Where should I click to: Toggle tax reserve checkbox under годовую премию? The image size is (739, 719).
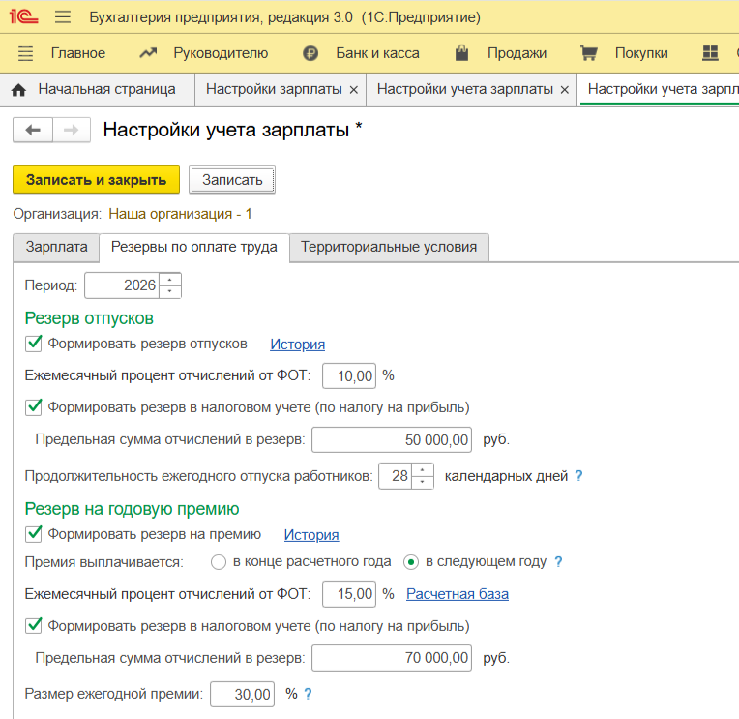pos(34,626)
